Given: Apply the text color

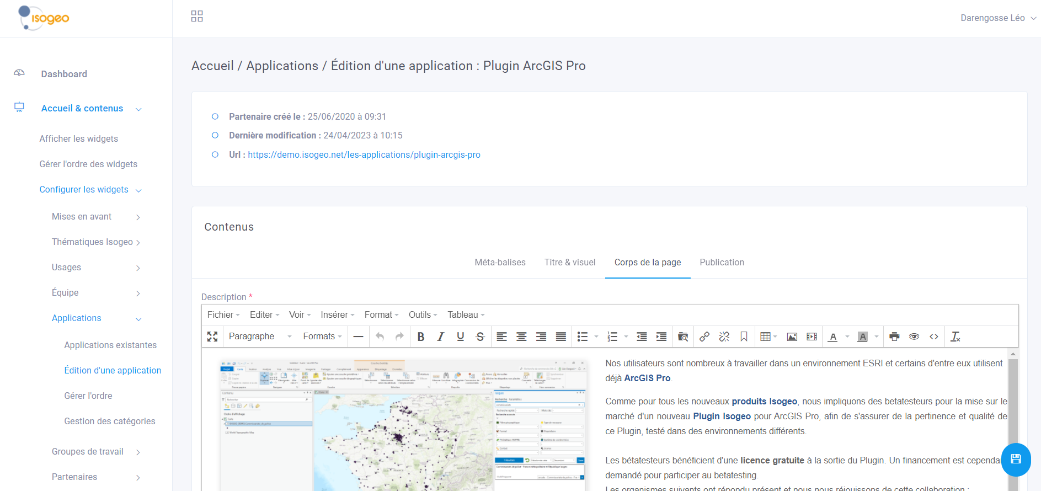Looking at the screenshot, I should coord(833,337).
